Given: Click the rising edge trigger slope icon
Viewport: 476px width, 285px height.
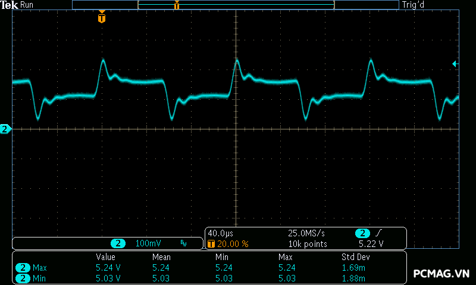Looking at the screenshot, I should (378, 233).
